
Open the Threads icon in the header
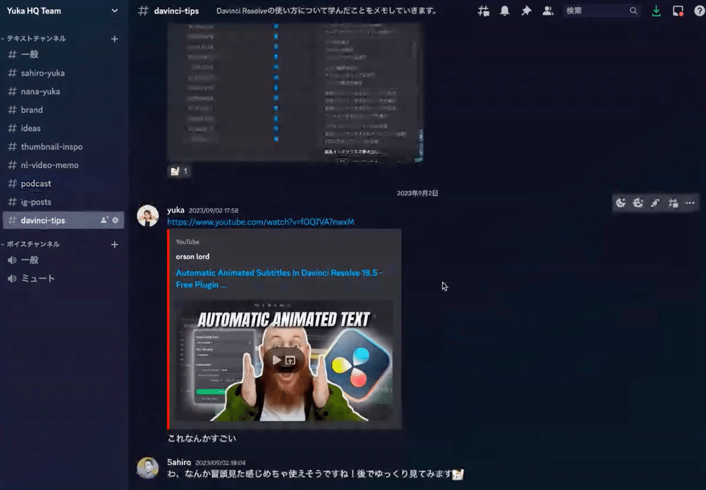click(483, 11)
